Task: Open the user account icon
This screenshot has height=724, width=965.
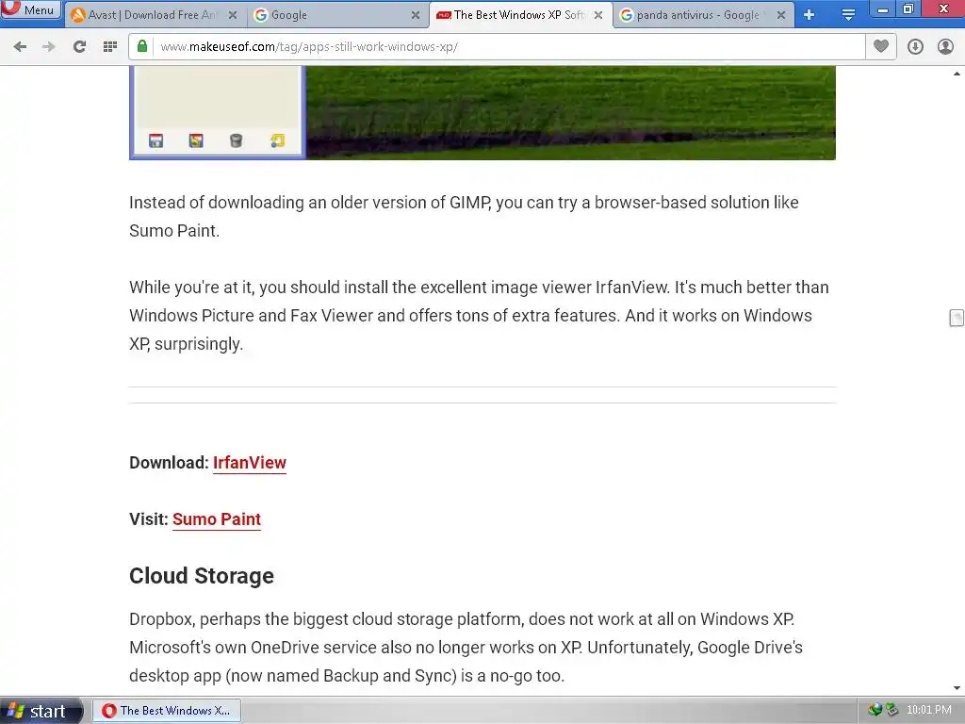Action: 945,47
